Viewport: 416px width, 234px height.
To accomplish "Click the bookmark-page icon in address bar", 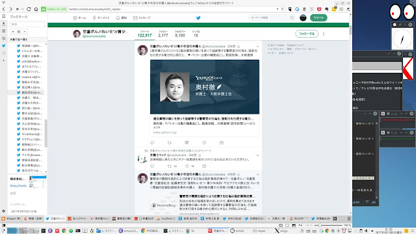I will coord(282,9).
